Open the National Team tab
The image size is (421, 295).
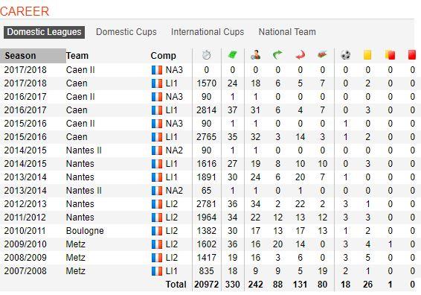pyautogui.click(x=287, y=32)
